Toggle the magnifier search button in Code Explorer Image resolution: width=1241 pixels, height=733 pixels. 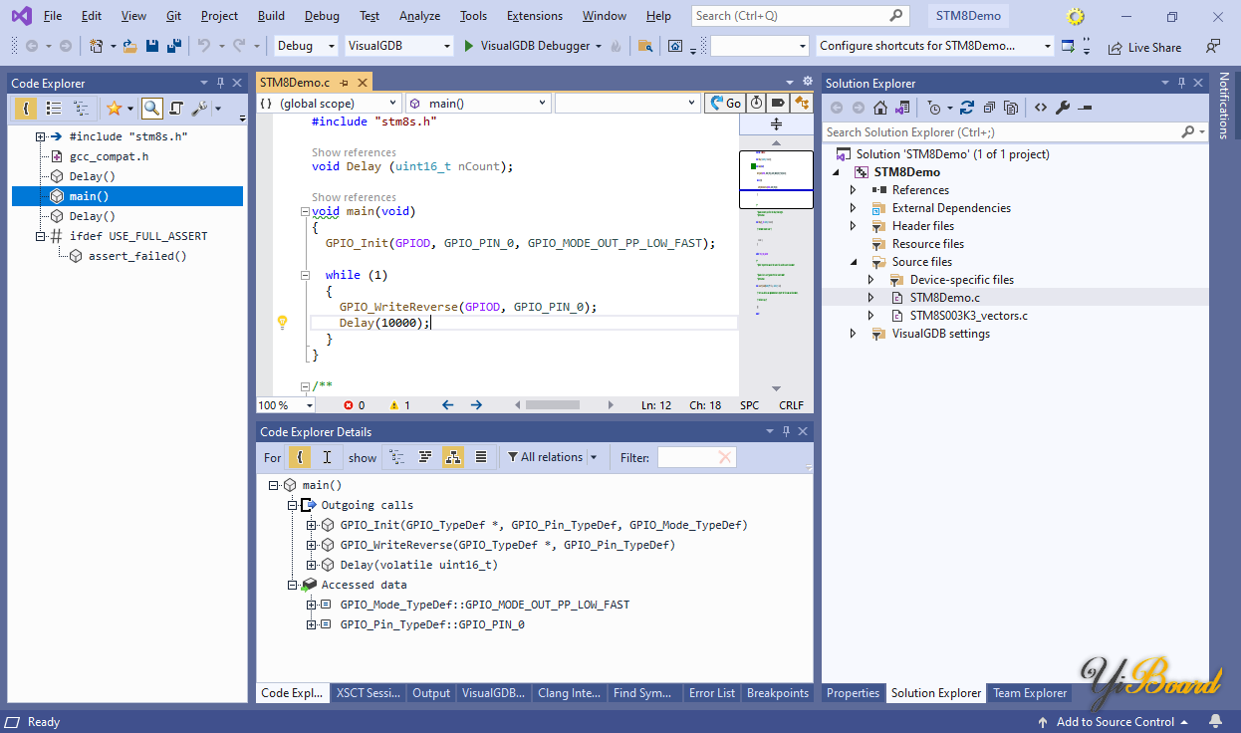(151, 109)
